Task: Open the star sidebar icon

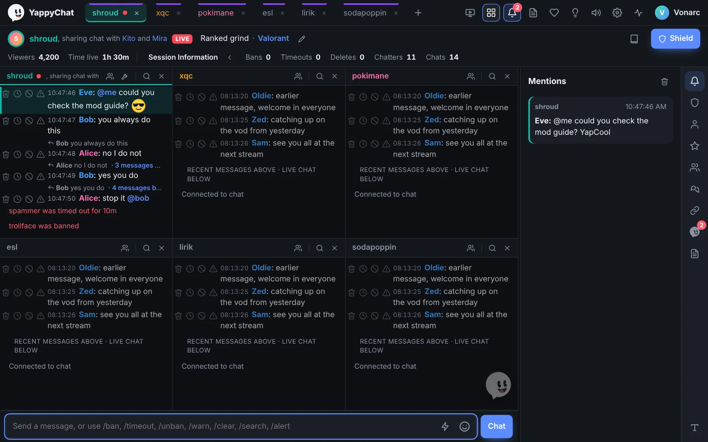Action: 695,146
